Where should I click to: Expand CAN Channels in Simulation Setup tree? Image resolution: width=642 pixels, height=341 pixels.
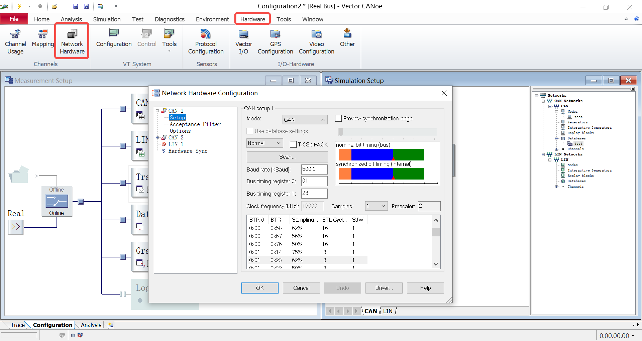click(x=556, y=149)
